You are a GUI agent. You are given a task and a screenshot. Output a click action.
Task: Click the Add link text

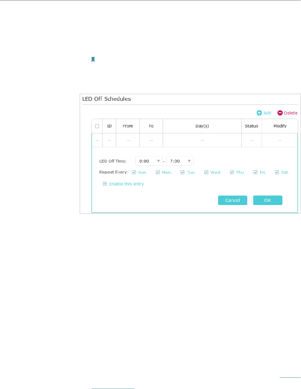(267, 113)
